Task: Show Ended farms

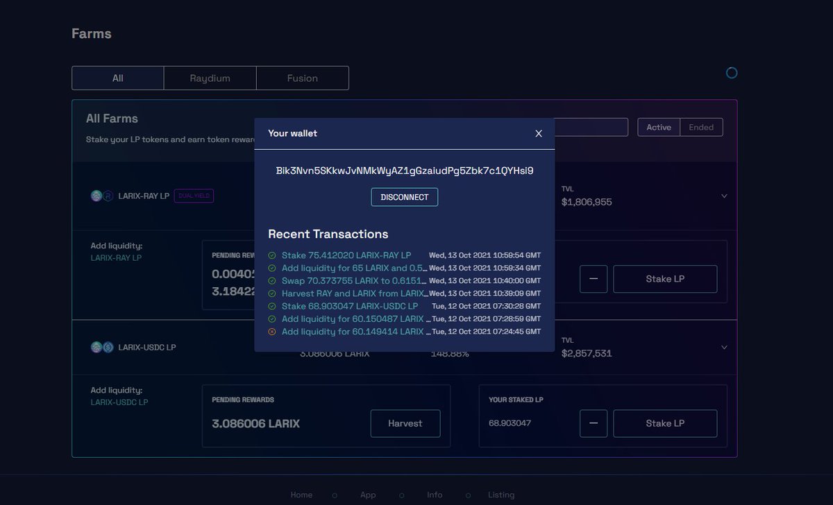Action: point(701,127)
